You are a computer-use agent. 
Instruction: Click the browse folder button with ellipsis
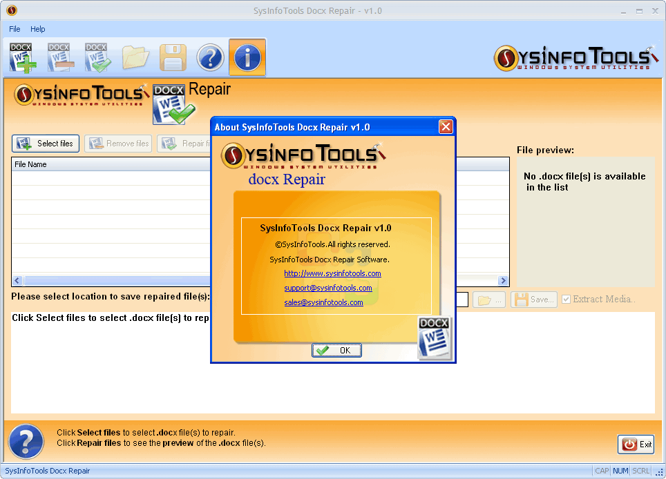click(x=489, y=300)
